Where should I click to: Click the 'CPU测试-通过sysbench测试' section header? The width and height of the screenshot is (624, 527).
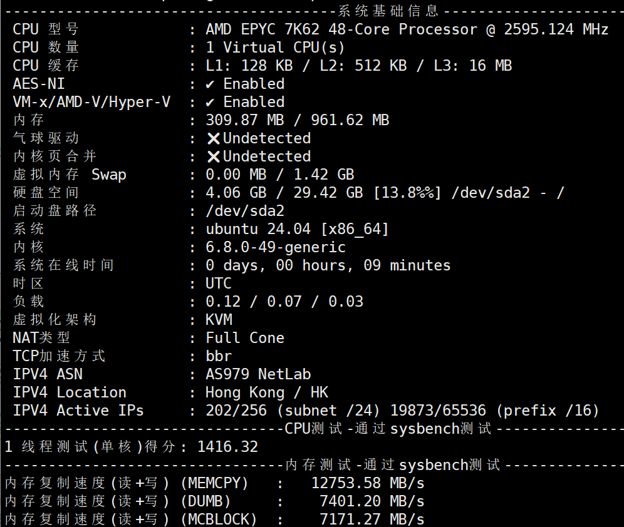[x=388, y=429]
